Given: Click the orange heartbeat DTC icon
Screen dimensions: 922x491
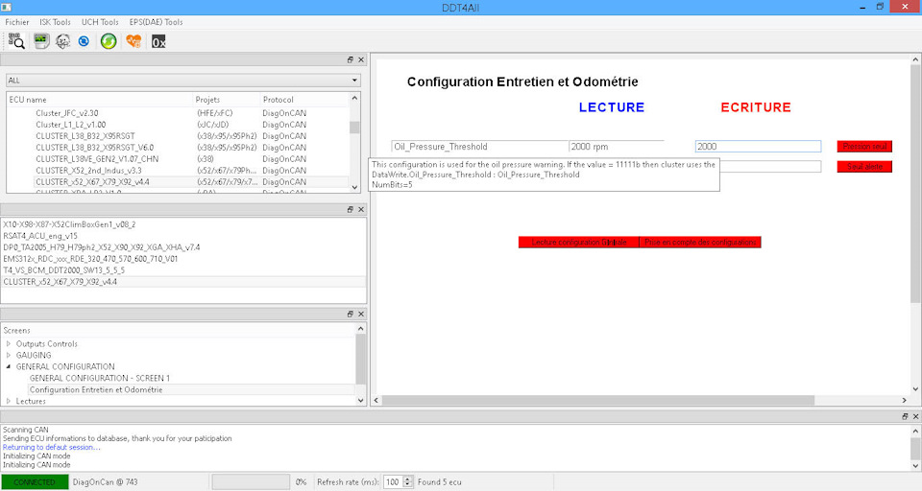Looking at the screenshot, I should (x=133, y=41).
